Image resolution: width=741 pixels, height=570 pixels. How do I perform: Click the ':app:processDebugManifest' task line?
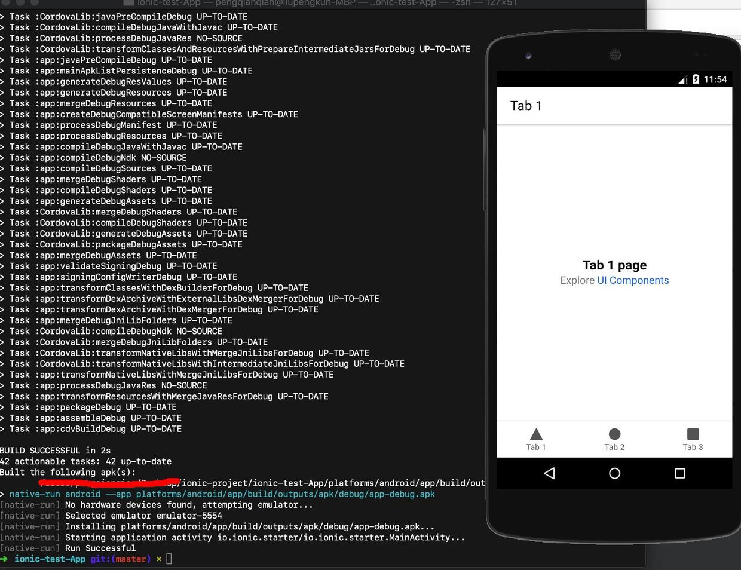[x=109, y=125]
